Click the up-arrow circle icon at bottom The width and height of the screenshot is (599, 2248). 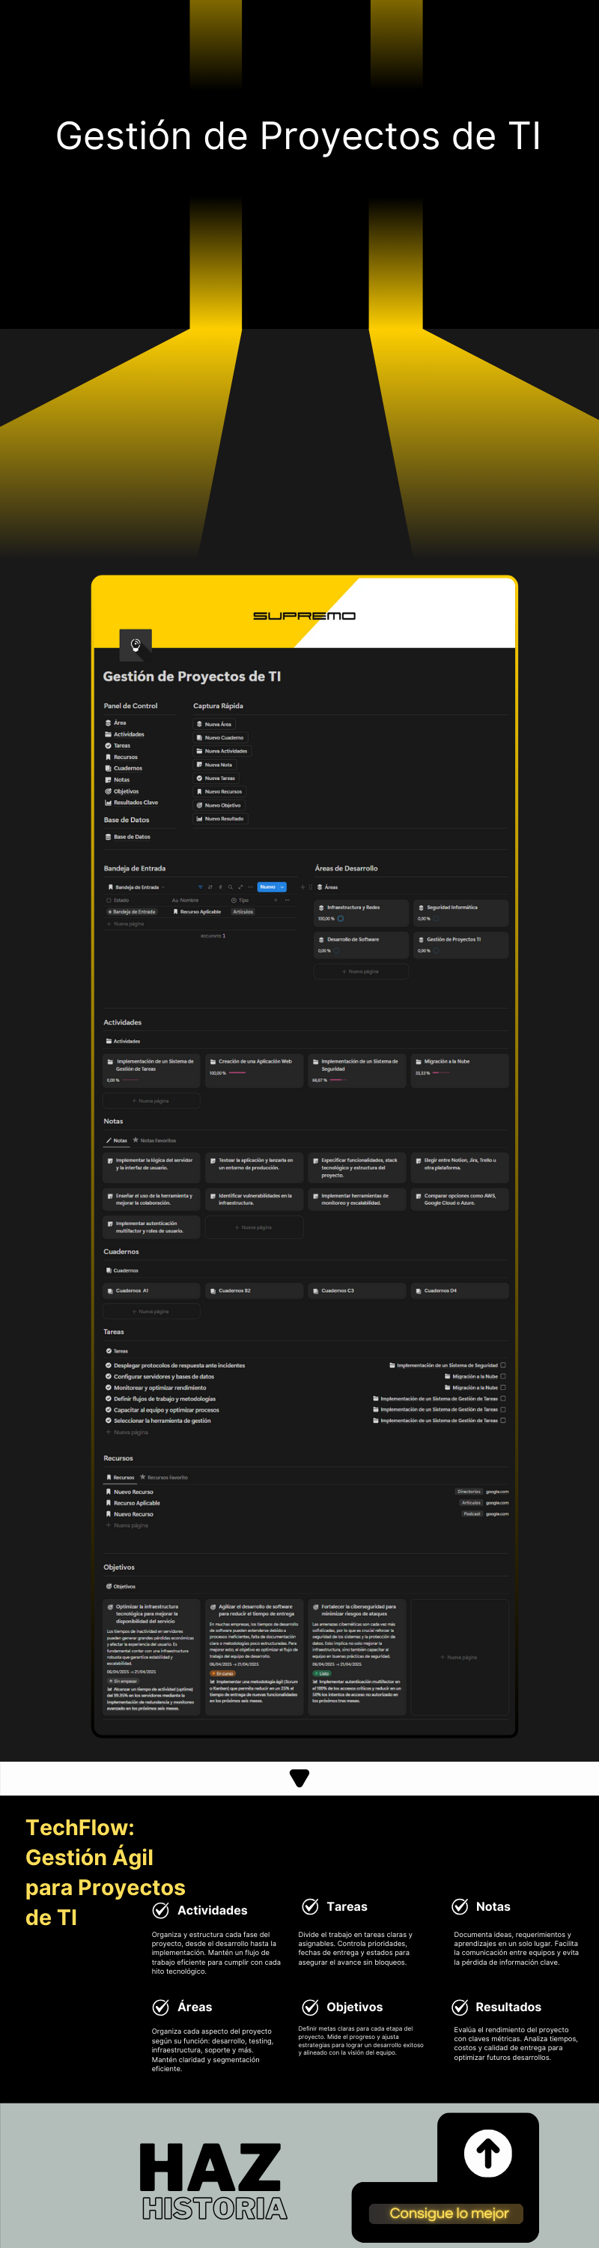pos(487,2153)
